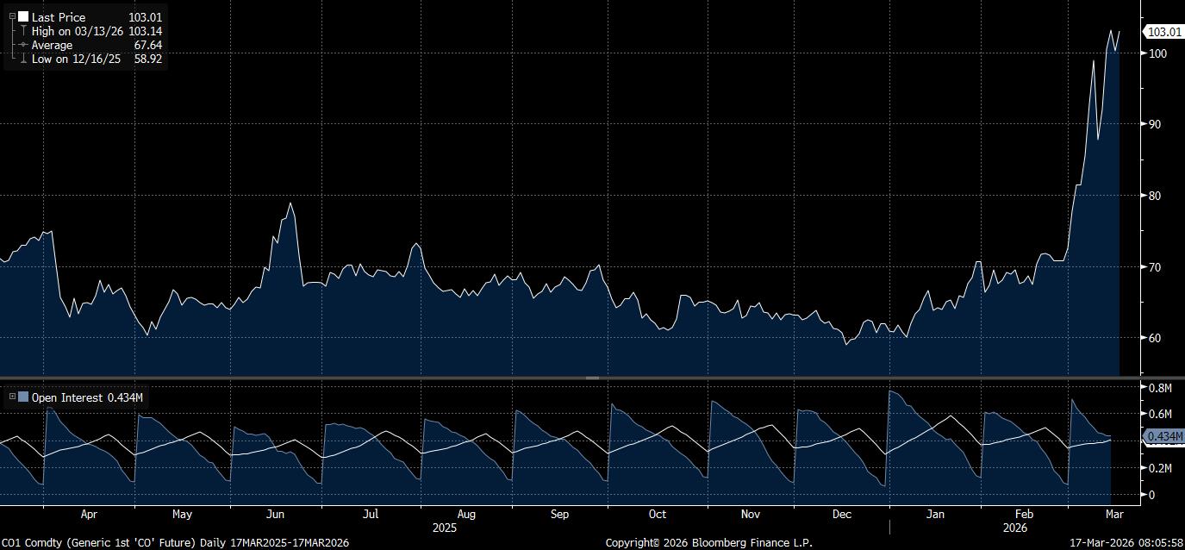
Task: Select the High marker icon in legend
Action: click(23, 31)
